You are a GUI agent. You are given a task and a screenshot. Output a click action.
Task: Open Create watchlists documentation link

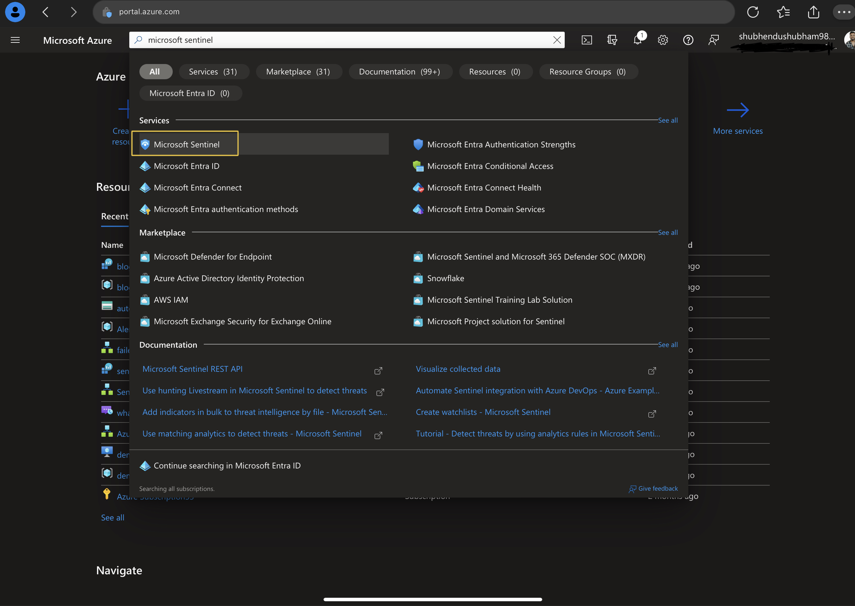(x=483, y=412)
